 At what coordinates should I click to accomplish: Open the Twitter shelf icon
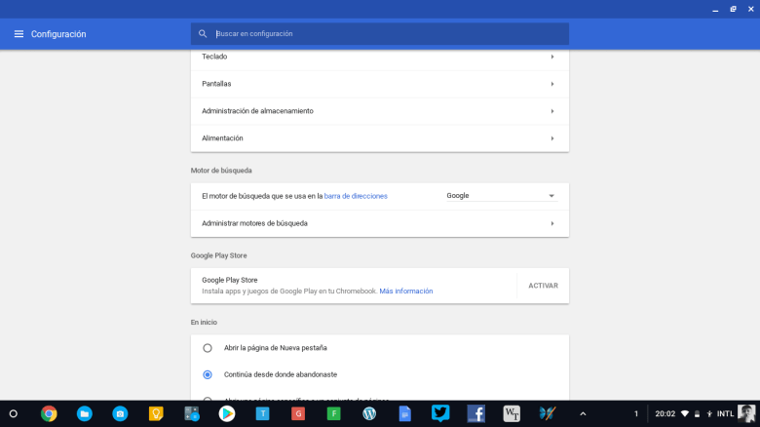point(440,413)
